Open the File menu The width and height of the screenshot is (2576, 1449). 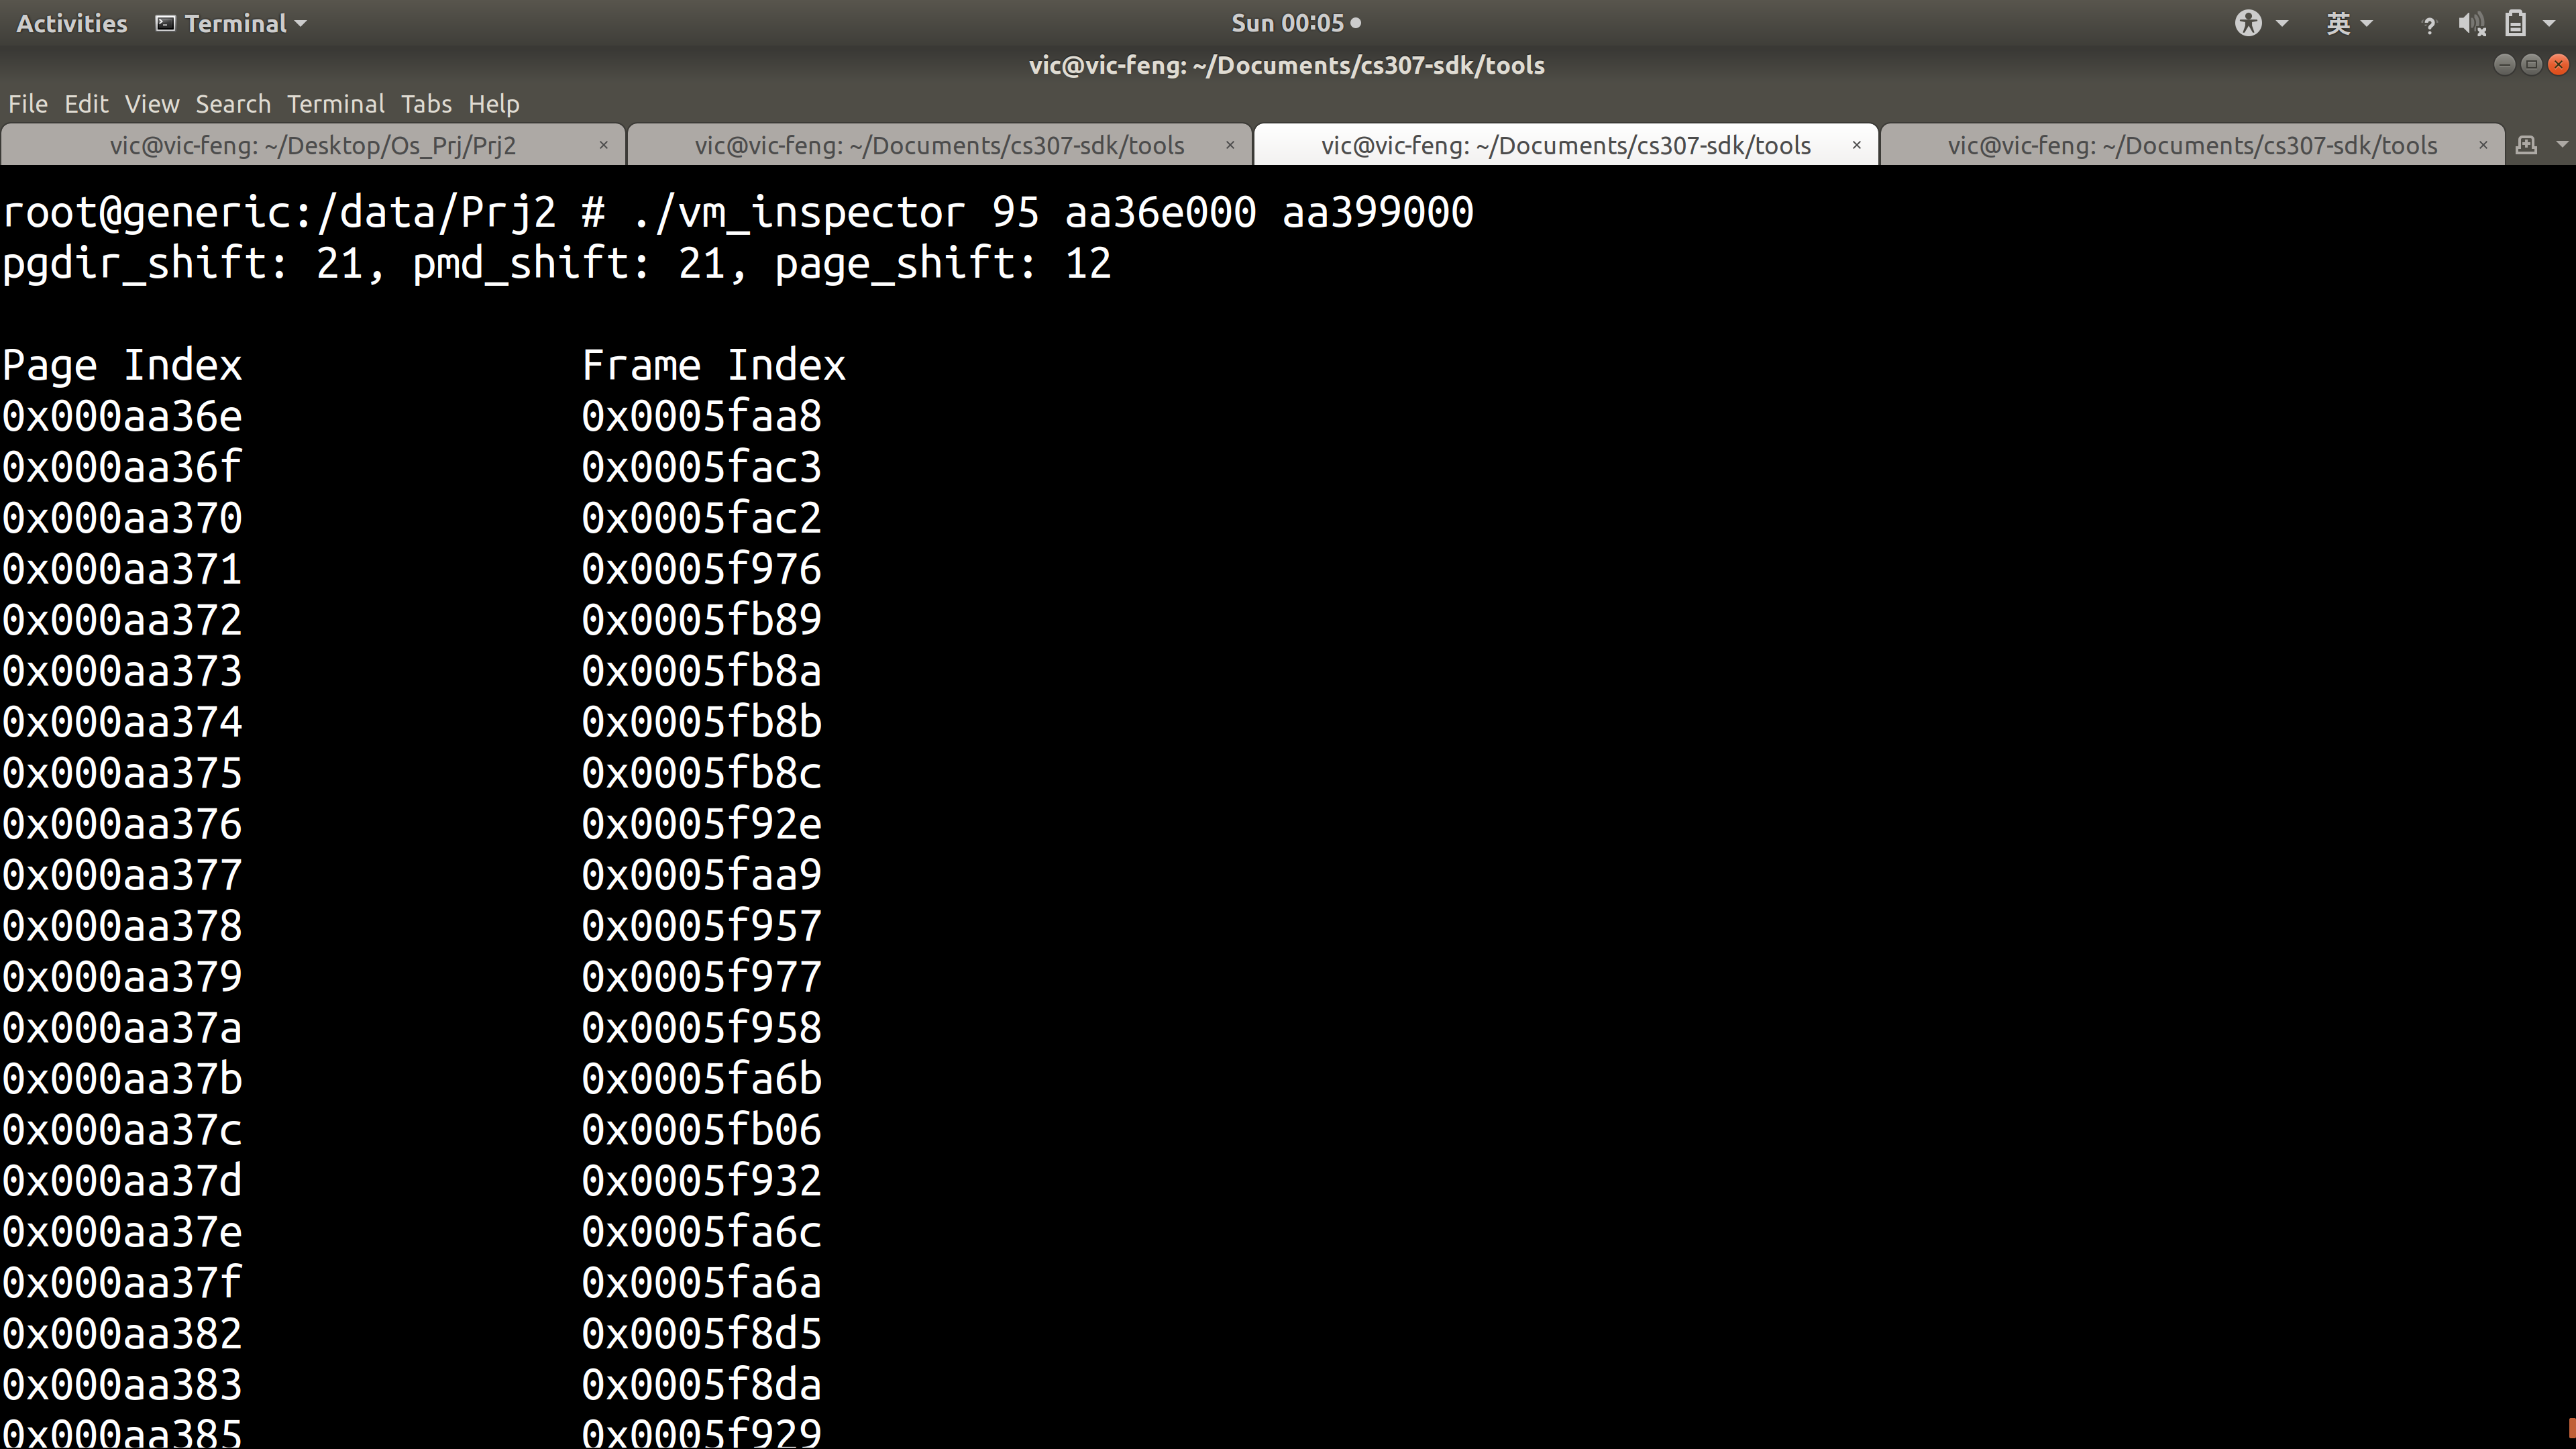point(28,104)
